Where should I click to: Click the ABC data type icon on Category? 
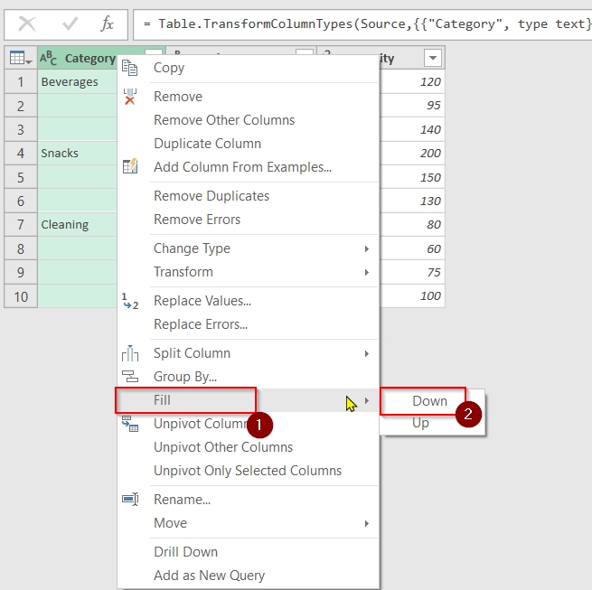coord(48,58)
